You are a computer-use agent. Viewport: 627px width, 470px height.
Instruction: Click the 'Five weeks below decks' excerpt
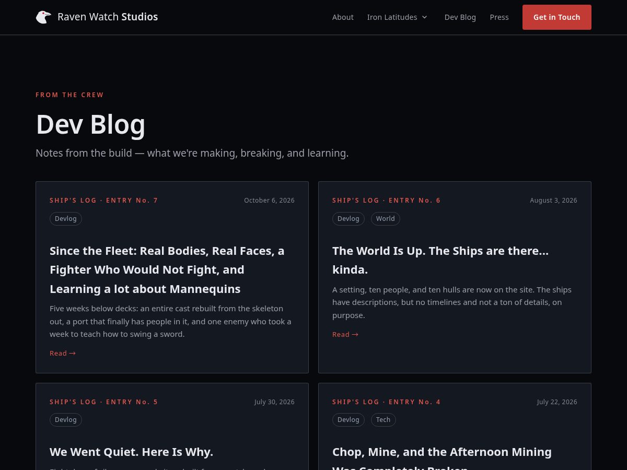[170, 322]
